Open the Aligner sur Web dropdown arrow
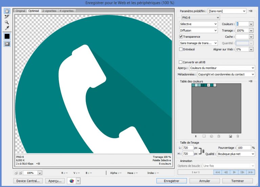Screen dimensions: 260x187 [x=251, y=49]
